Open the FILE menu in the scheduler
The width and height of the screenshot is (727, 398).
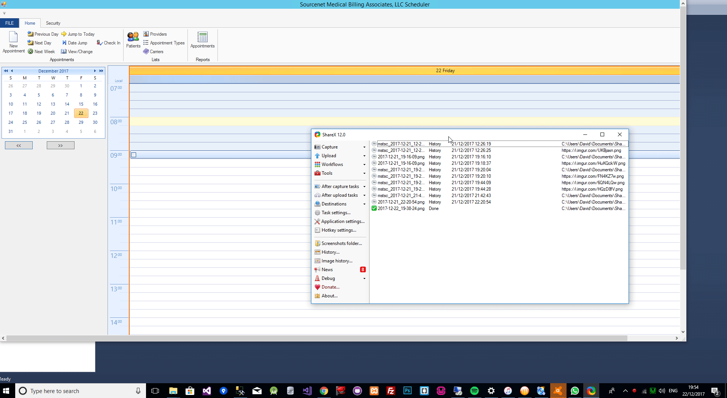coord(10,23)
